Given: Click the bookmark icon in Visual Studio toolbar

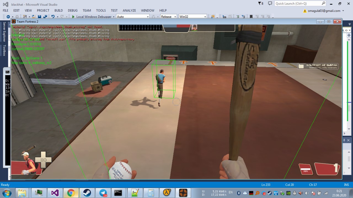Looking at the screenshot, I should pyautogui.click(x=251, y=17).
